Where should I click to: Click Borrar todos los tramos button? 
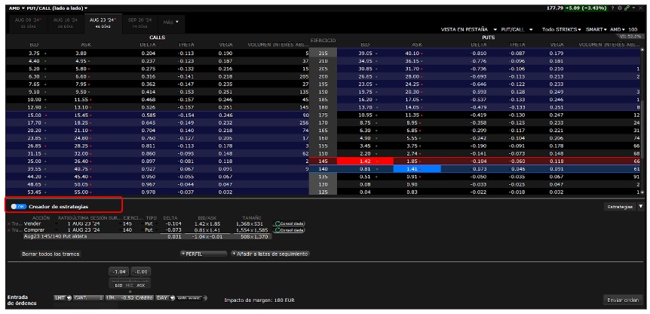[x=51, y=254]
